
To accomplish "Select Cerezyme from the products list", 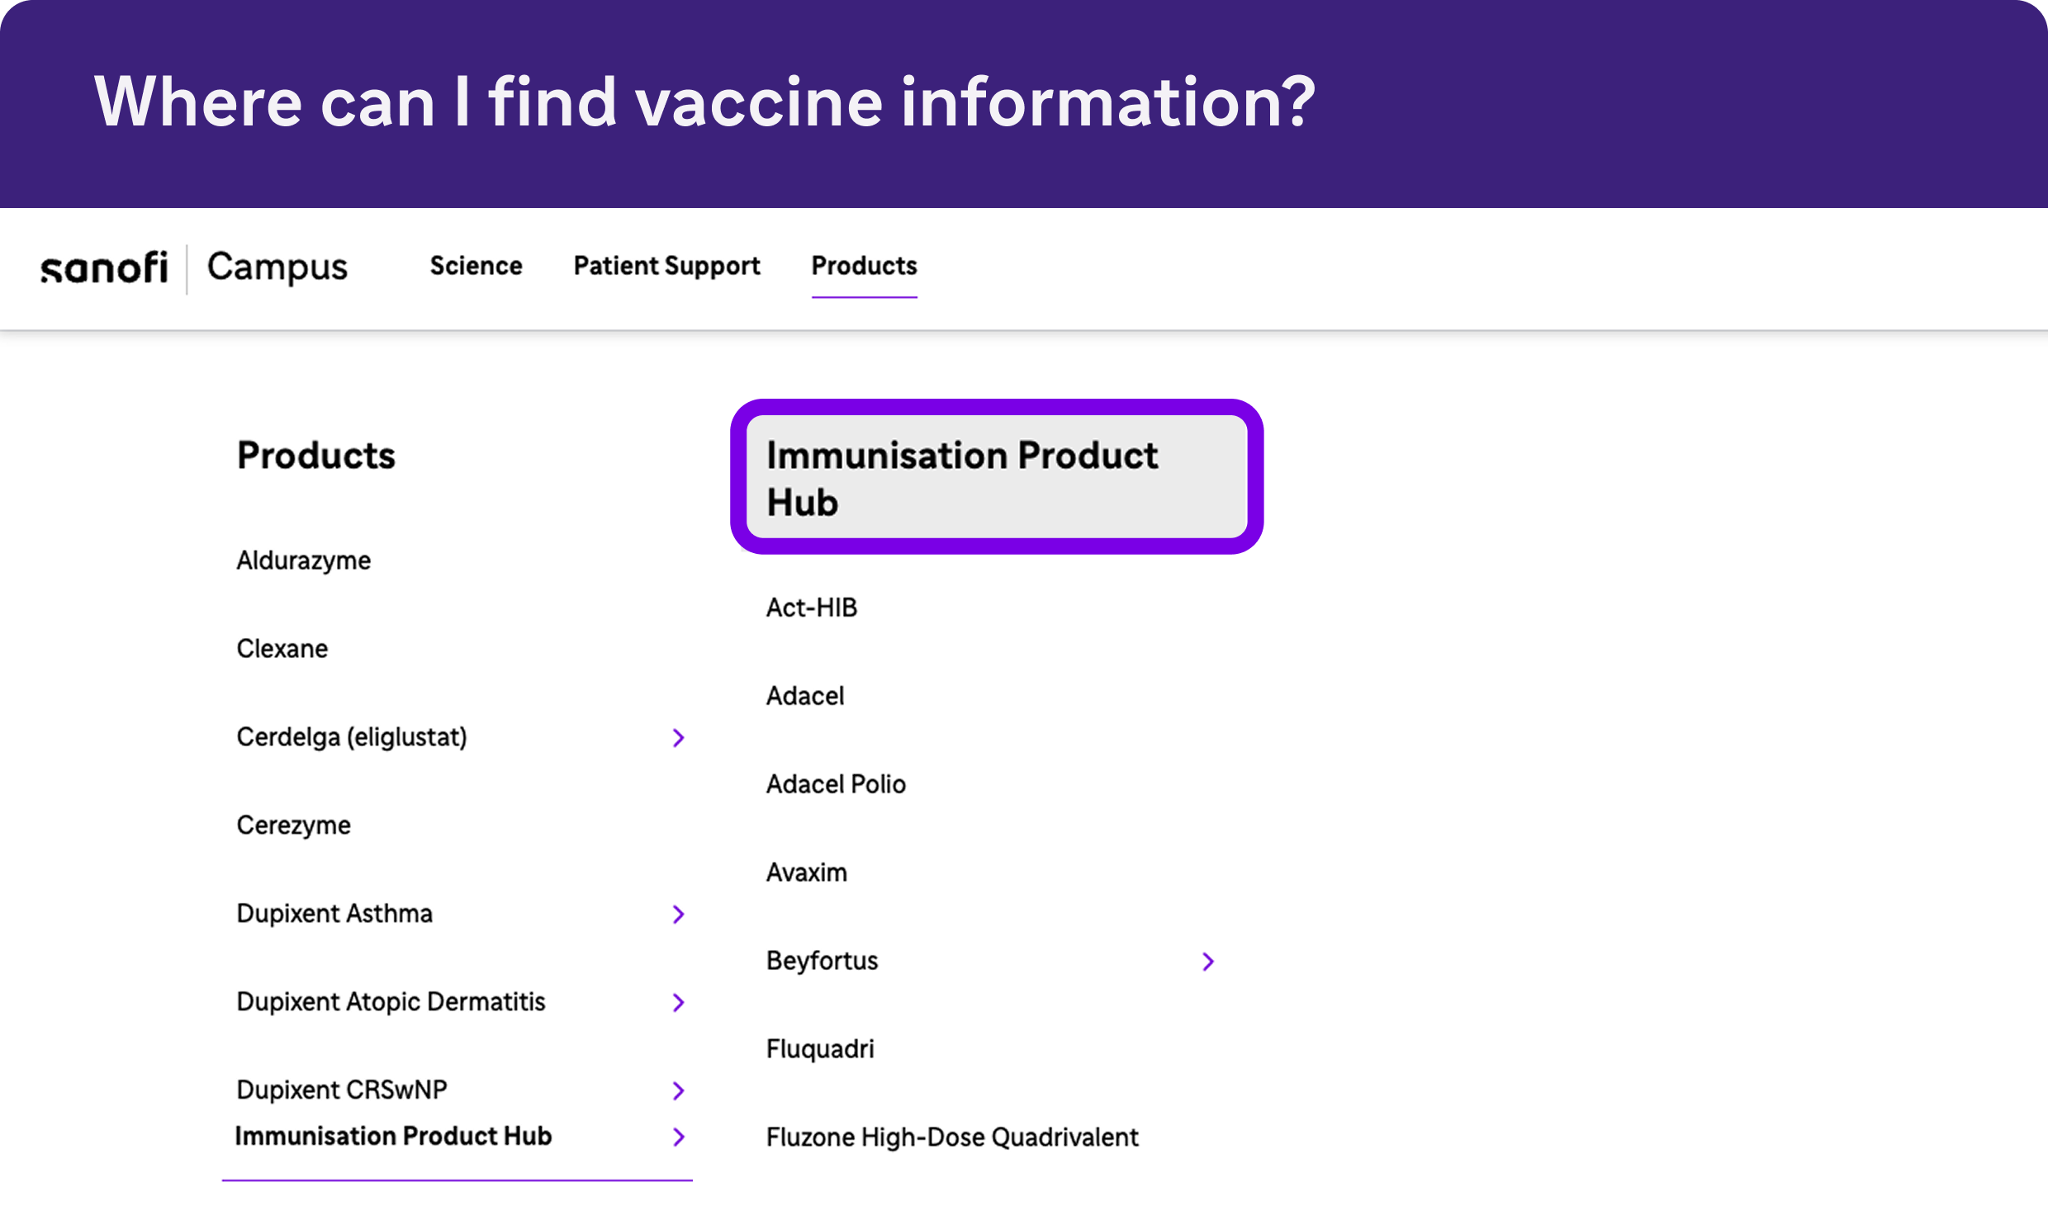I will [294, 825].
